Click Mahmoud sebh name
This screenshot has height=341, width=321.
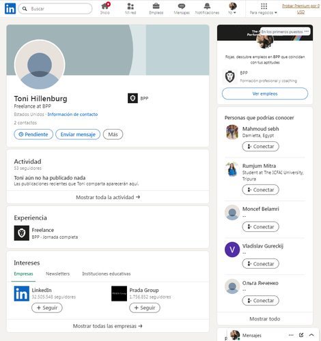pyautogui.click(x=260, y=129)
